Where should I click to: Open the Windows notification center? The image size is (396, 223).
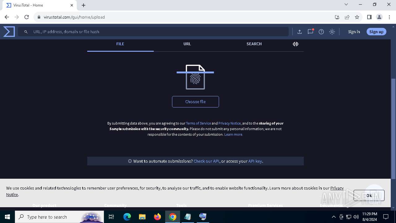pyautogui.click(x=386, y=217)
